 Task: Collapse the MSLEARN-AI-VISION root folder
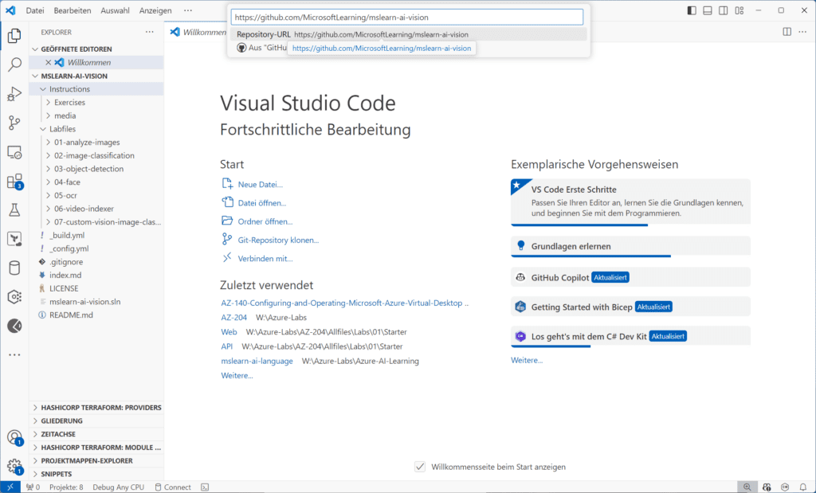pyautogui.click(x=96, y=76)
